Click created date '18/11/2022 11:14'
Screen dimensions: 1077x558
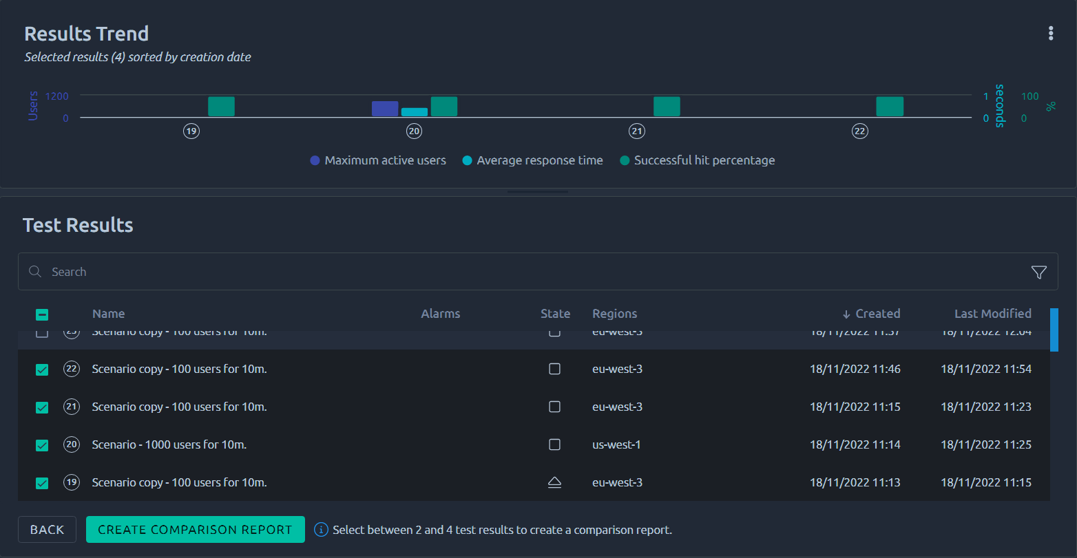855,444
